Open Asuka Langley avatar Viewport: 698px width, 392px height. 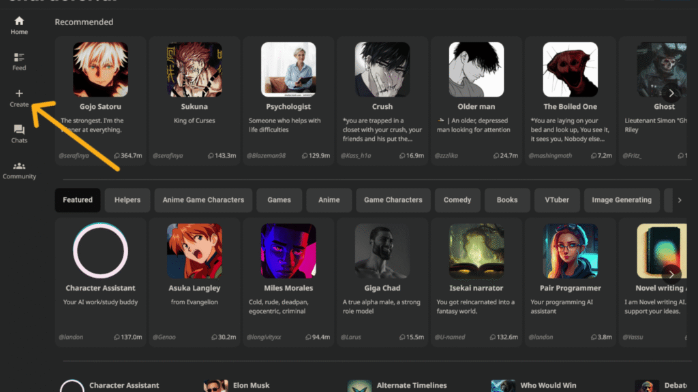point(194,251)
